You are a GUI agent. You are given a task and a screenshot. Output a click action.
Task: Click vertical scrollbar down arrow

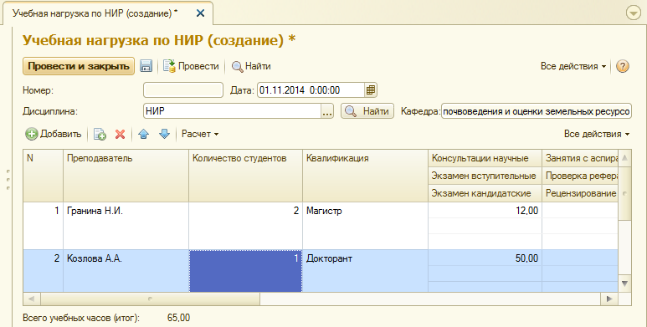coord(624,284)
